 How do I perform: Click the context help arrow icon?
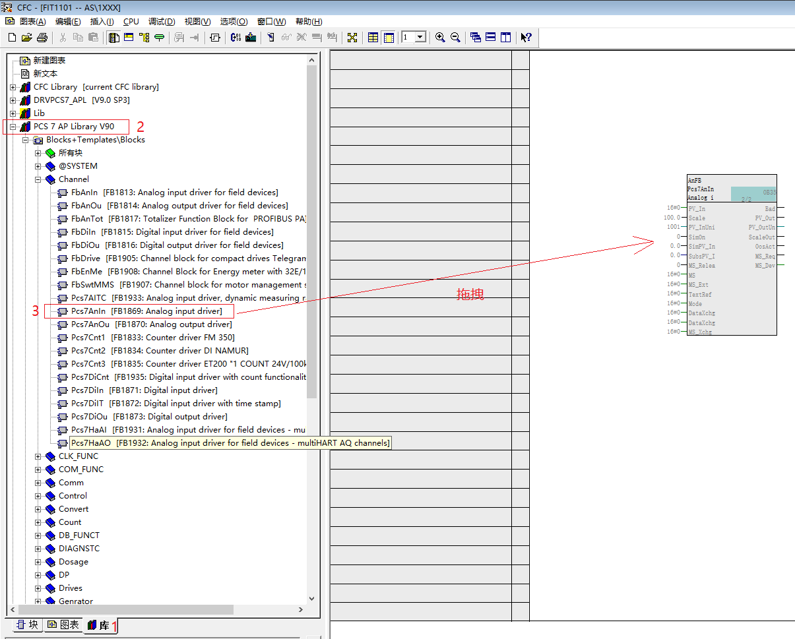(x=526, y=38)
